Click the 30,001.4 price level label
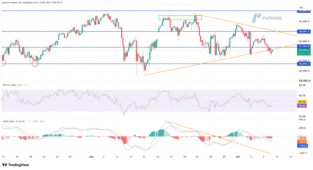 (x=304, y=31)
